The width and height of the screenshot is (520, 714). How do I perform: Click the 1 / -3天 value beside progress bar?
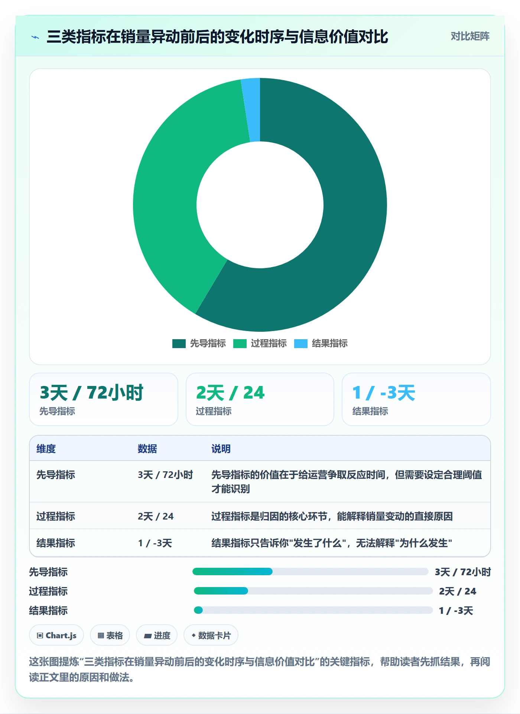point(456,610)
